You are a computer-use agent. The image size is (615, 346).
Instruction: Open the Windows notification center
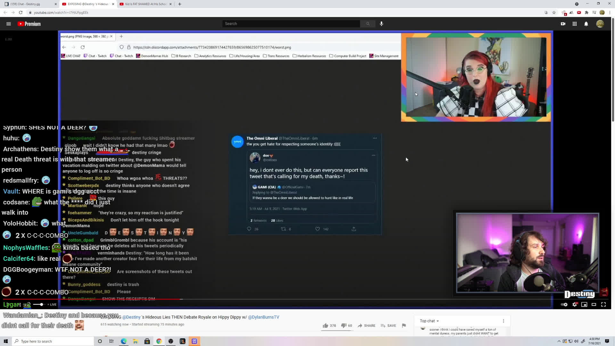[x=607, y=341]
